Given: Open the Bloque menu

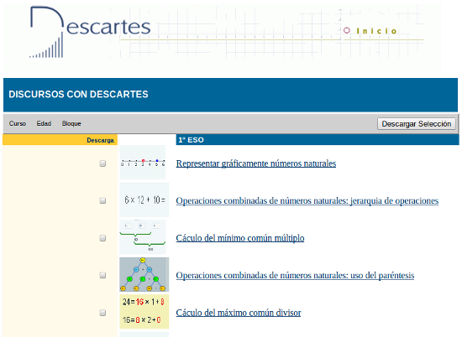Looking at the screenshot, I should tap(71, 123).
